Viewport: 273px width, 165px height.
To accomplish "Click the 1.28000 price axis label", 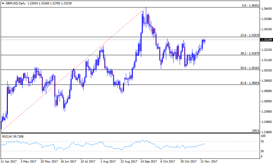I will point(266,91).
